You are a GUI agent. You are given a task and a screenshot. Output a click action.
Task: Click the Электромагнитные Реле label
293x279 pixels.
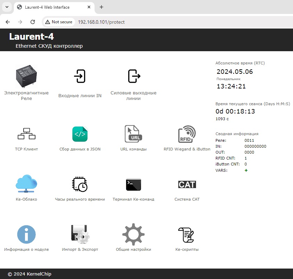point(26,95)
